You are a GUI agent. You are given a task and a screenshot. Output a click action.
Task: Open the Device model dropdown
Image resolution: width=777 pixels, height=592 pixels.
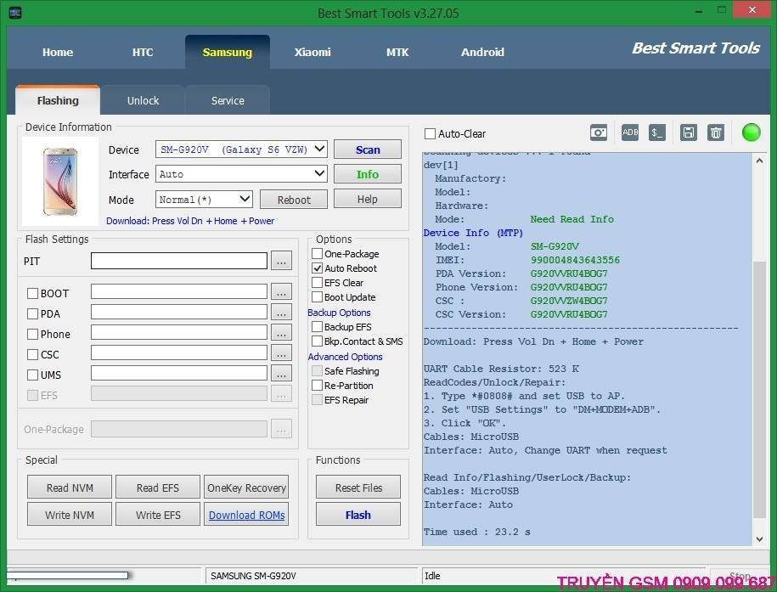point(241,149)
